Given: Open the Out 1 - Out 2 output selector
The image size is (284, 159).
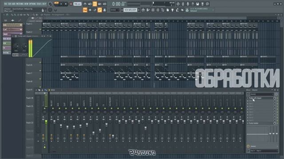Looking at the screenshot, I should [x=264, y=151].
